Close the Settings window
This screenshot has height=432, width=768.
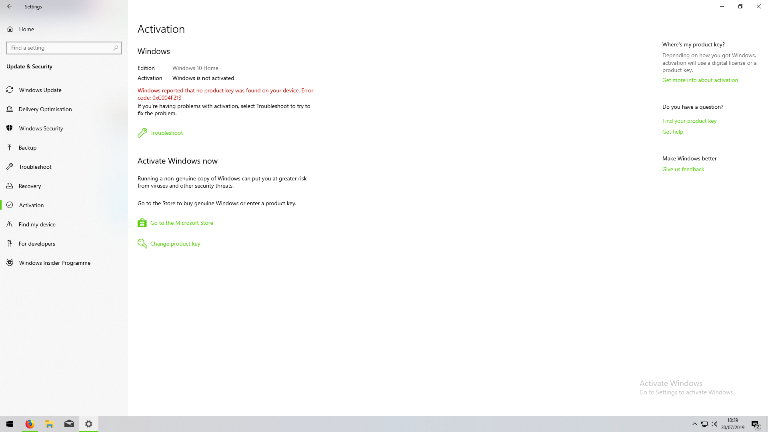pos(759,6)
